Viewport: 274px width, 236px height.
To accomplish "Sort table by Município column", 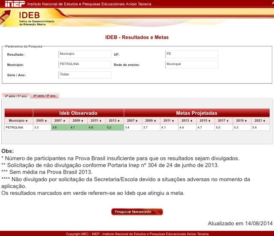I will pos(19,120).
